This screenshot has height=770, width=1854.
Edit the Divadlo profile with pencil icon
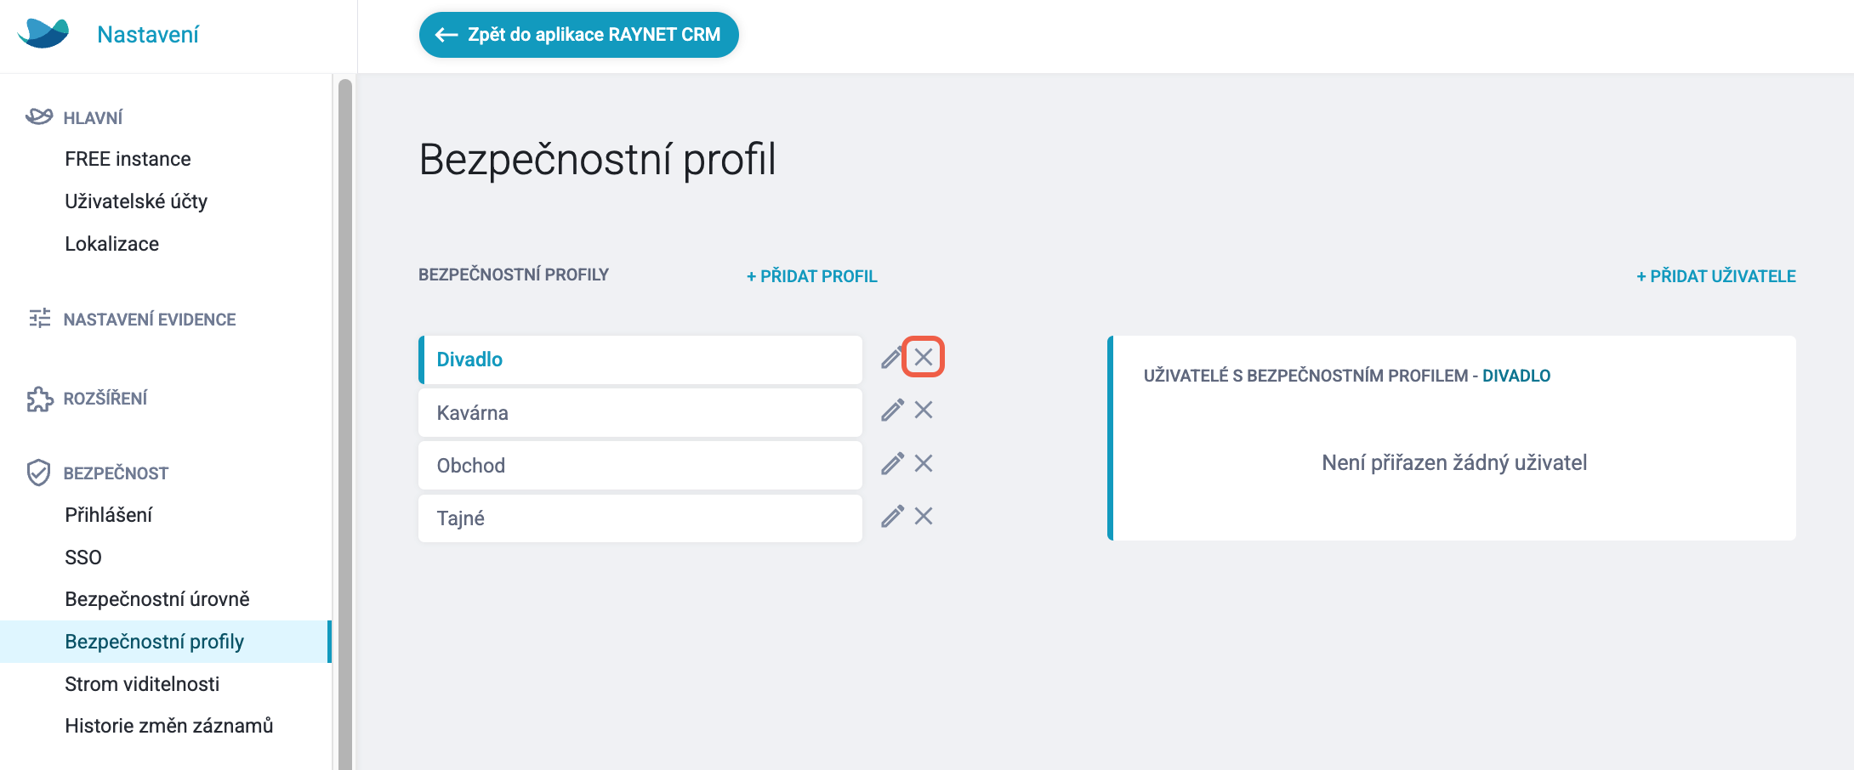click(x=891, y=358)
